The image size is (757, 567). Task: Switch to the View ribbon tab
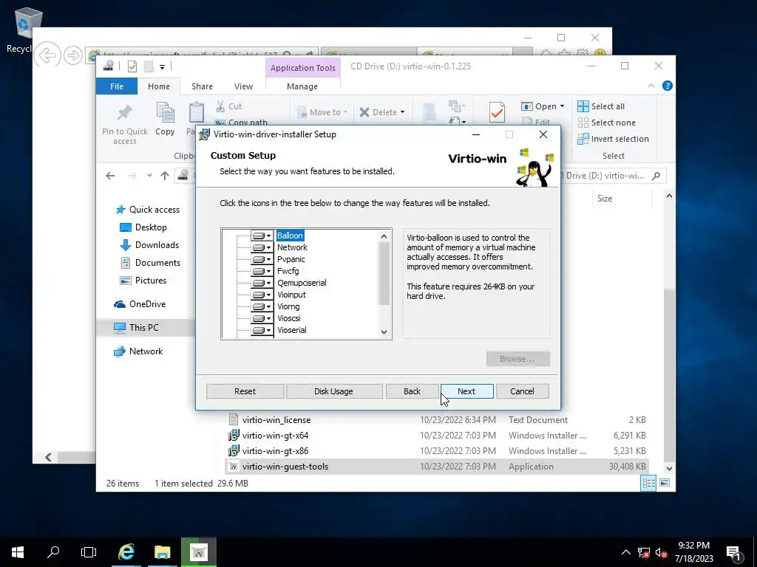coord(243,86)
